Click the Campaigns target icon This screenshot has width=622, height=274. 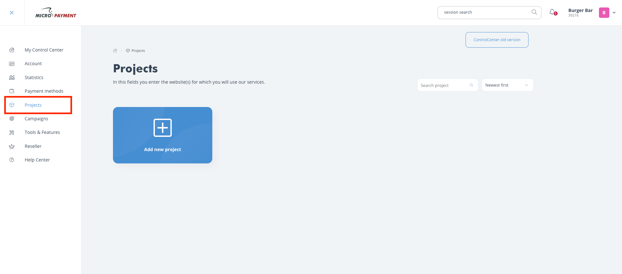click(12, 119)
